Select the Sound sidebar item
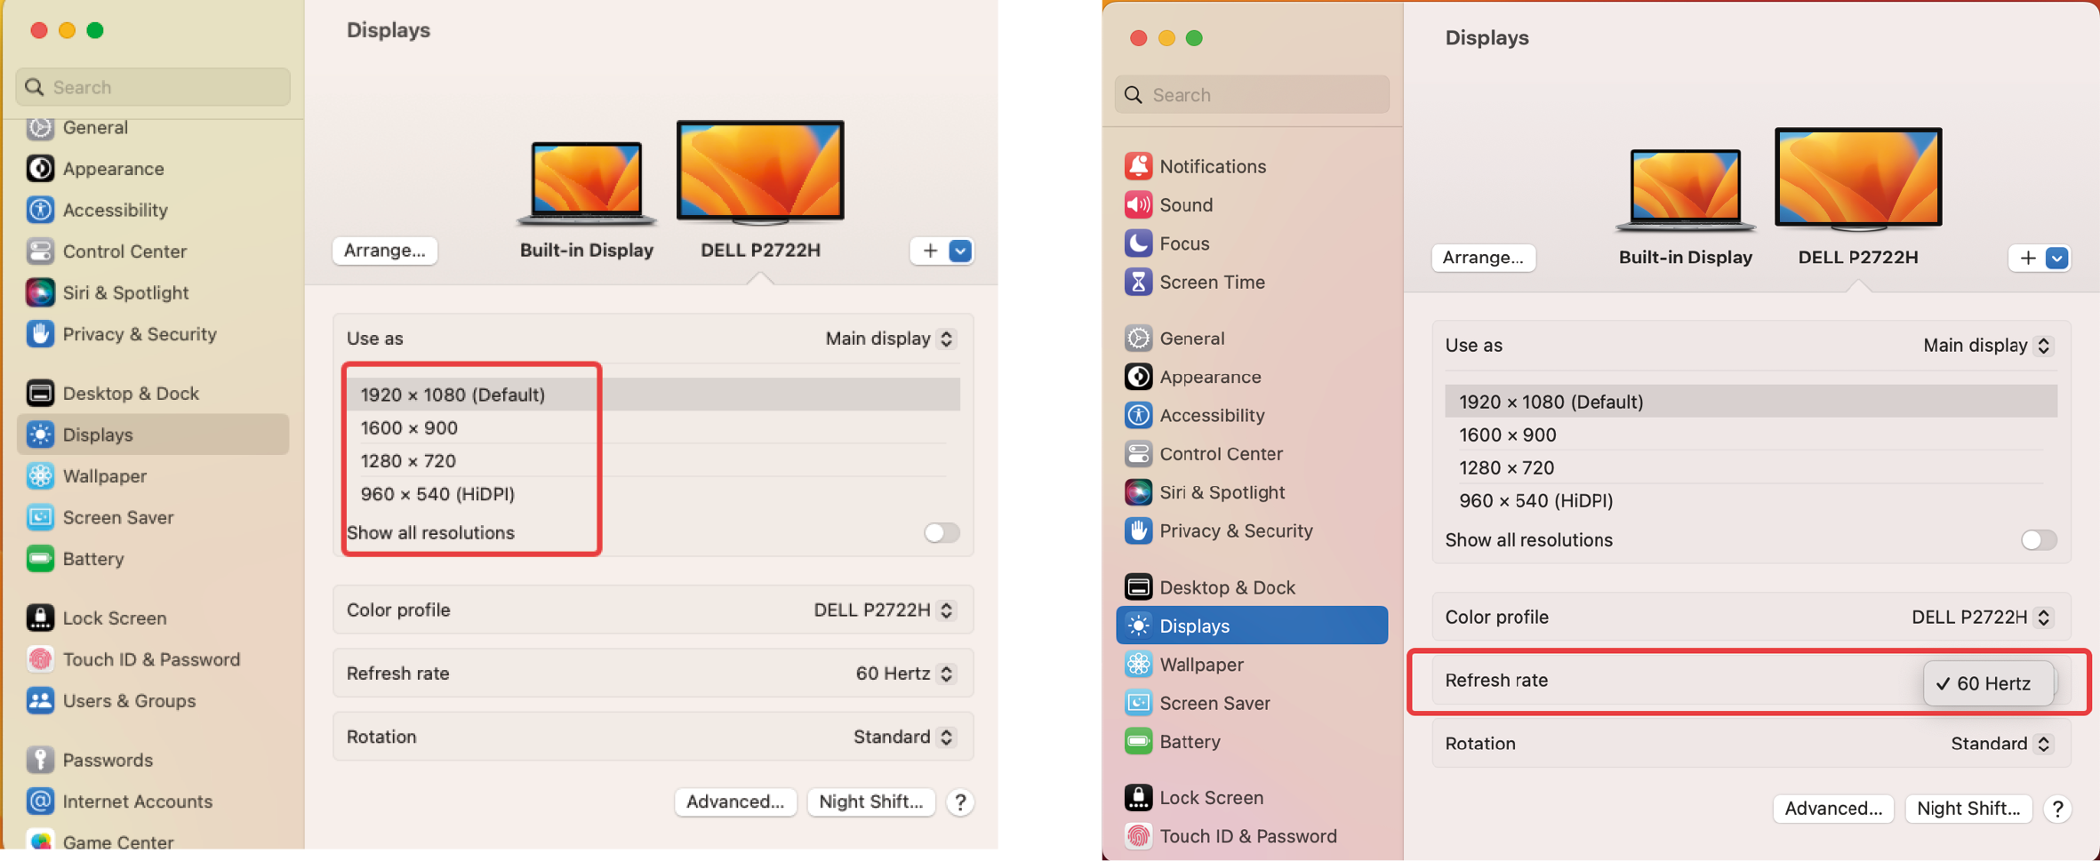The height and width of the screenshot is (861, 2100). tap(1185, 204)
